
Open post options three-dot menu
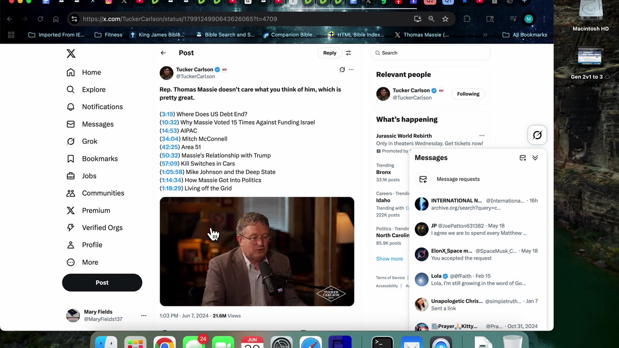[351, 70]
